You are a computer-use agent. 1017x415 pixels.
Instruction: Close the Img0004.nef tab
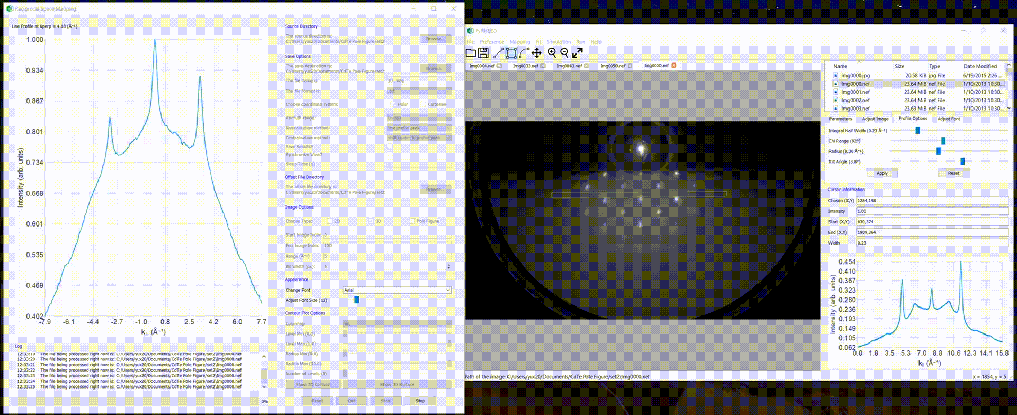pyautogui.click(x=499, y=66)
